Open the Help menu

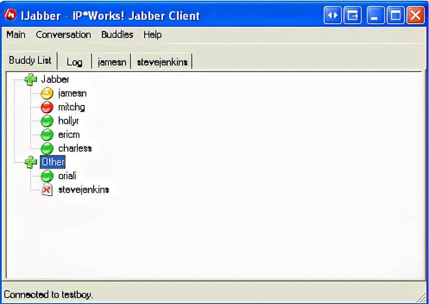(152, 34)
